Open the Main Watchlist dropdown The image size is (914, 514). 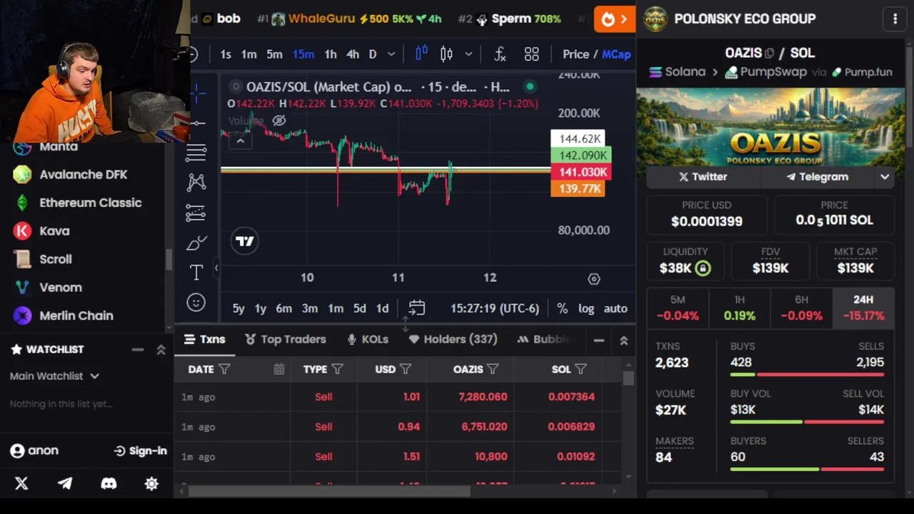pos(54,376)
